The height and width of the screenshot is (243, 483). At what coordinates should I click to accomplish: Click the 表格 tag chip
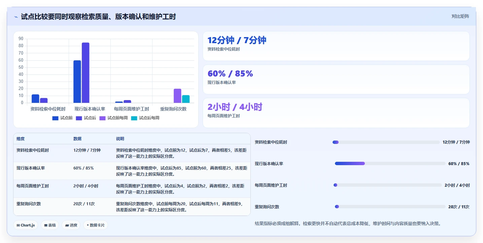click(50, 225)
